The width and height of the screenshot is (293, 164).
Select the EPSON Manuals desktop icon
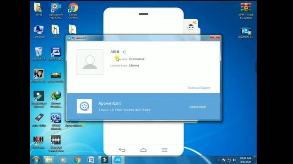[56, 122]
